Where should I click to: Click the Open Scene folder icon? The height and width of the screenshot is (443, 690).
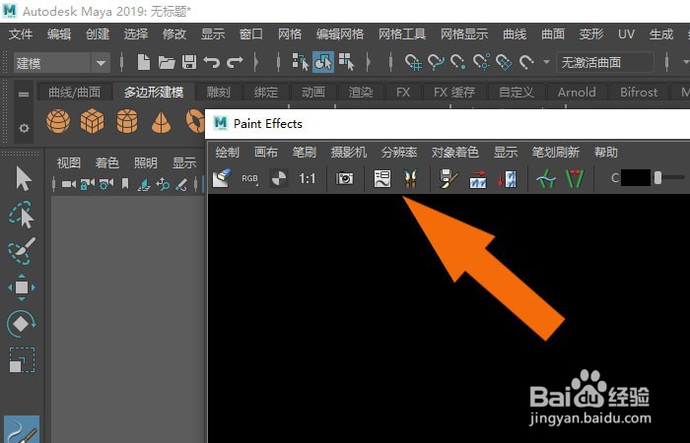(x=167, y=63)
